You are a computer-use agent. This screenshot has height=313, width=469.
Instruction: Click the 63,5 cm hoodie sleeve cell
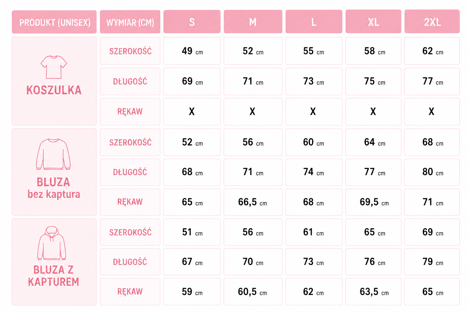(x=373, y=292)
